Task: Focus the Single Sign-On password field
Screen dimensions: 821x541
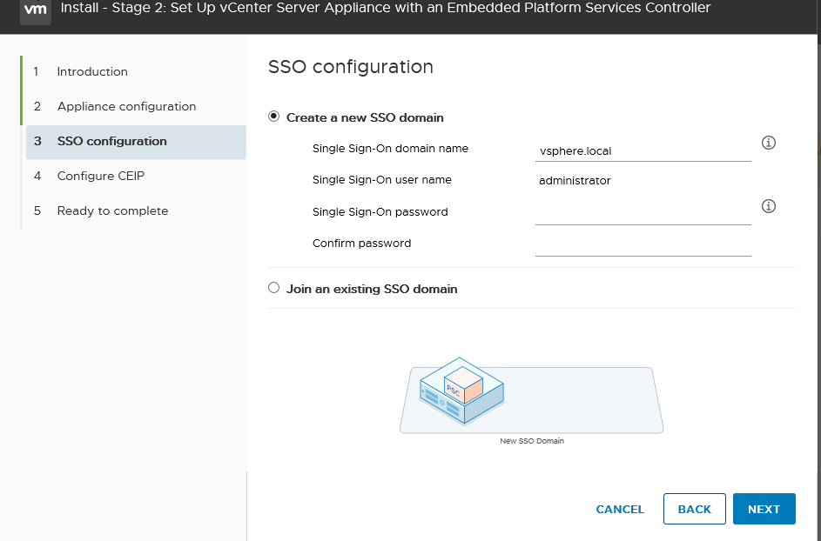Action: (x=643, y=213)
